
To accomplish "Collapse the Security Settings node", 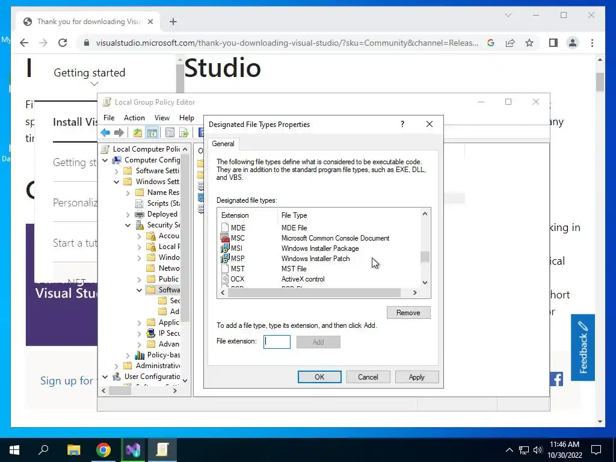I will (x=128, y=225).
